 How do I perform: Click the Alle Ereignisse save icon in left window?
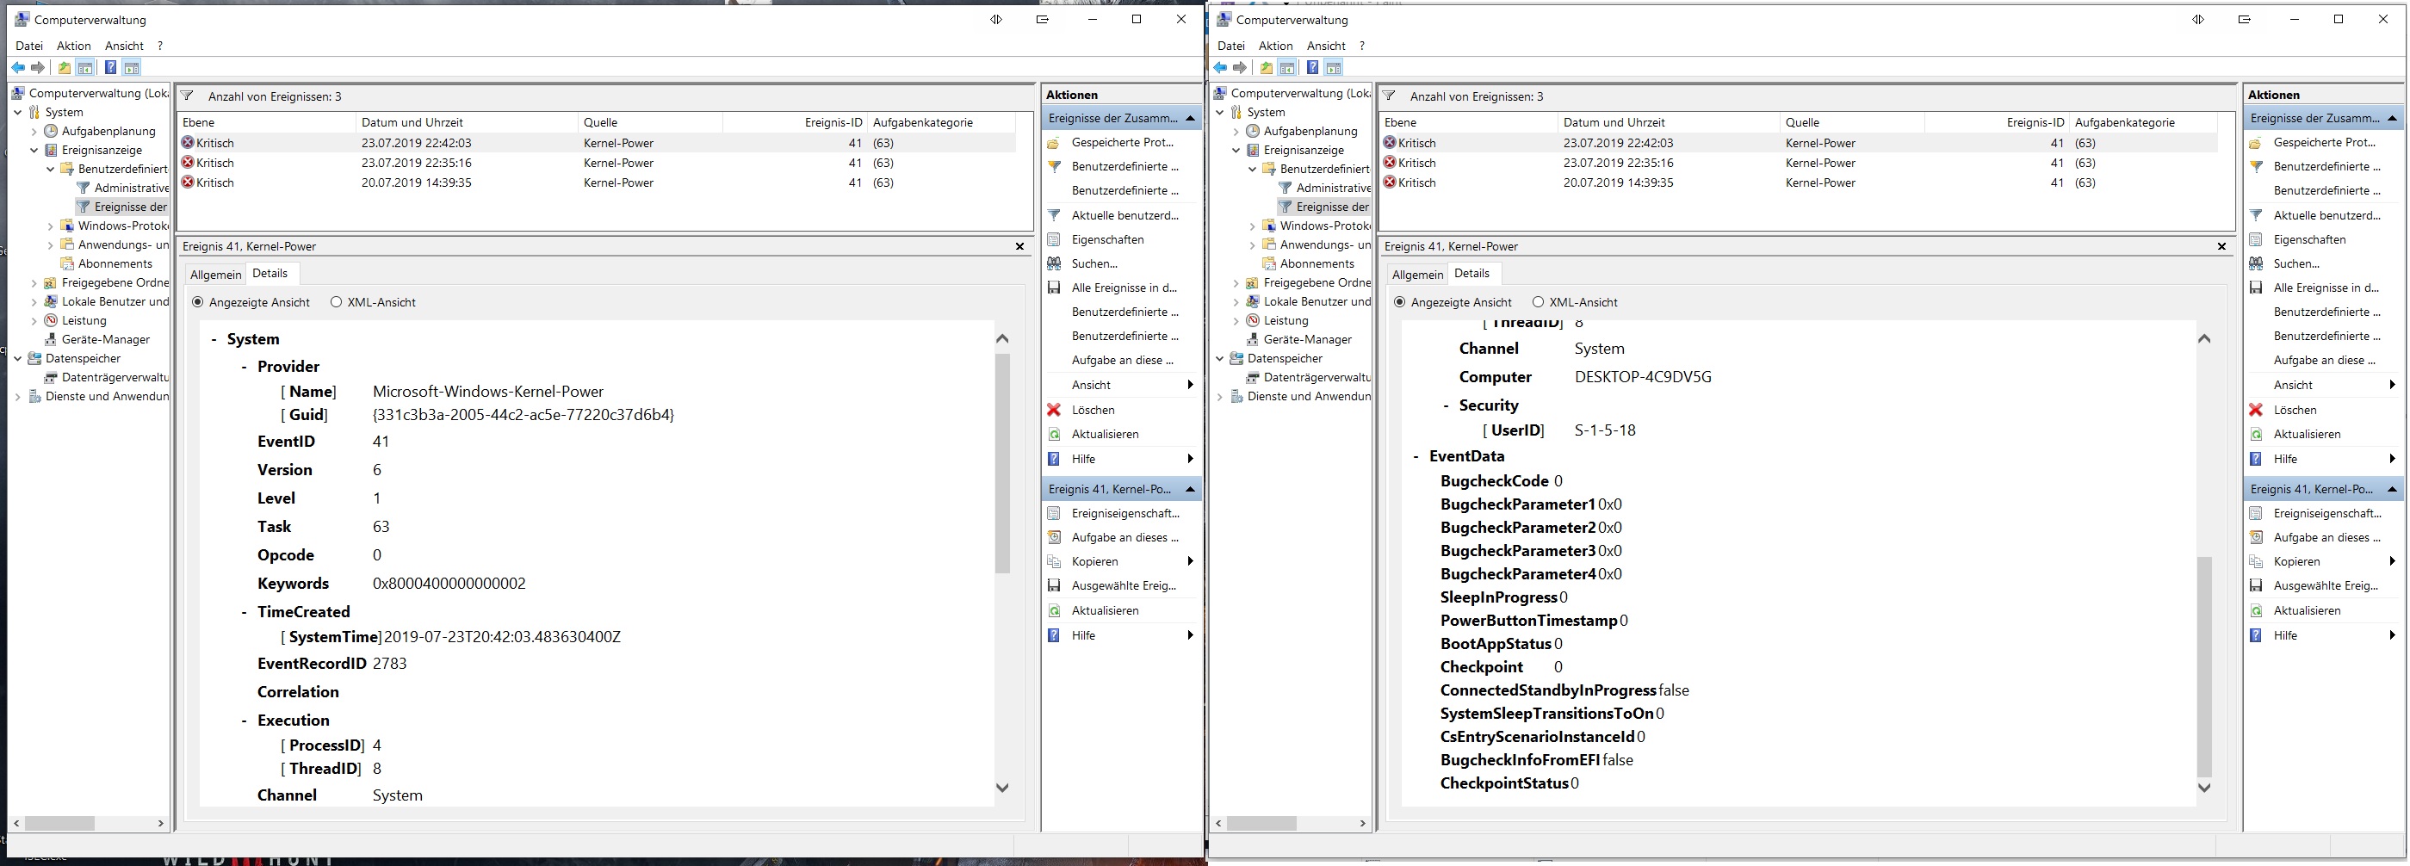(1053, 288)
